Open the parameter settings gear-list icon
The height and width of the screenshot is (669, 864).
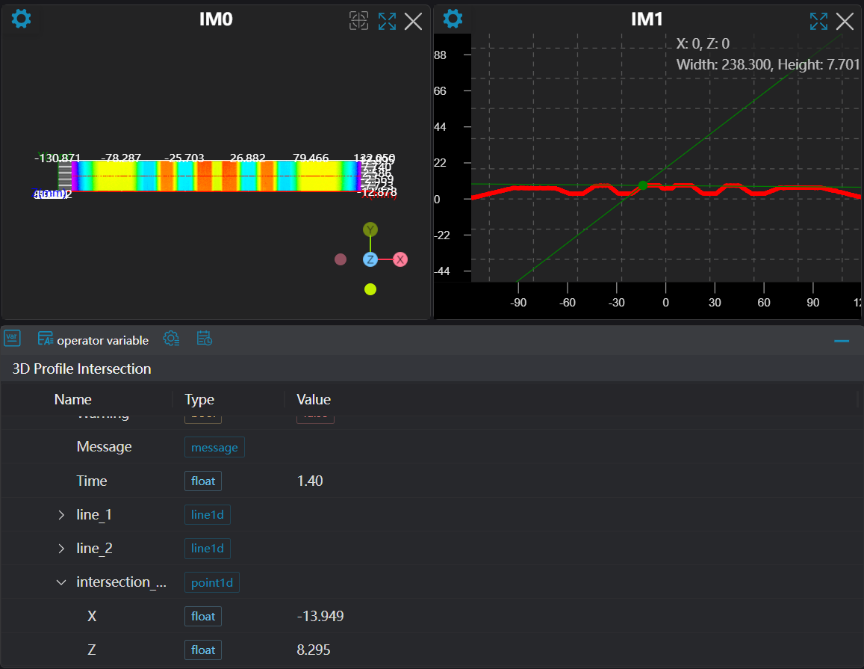click(171, 339)
